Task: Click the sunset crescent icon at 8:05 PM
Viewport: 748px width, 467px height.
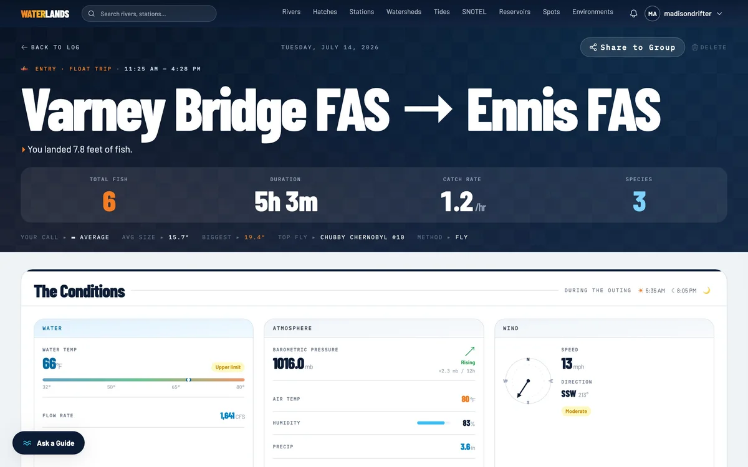Action: [673, 290]
